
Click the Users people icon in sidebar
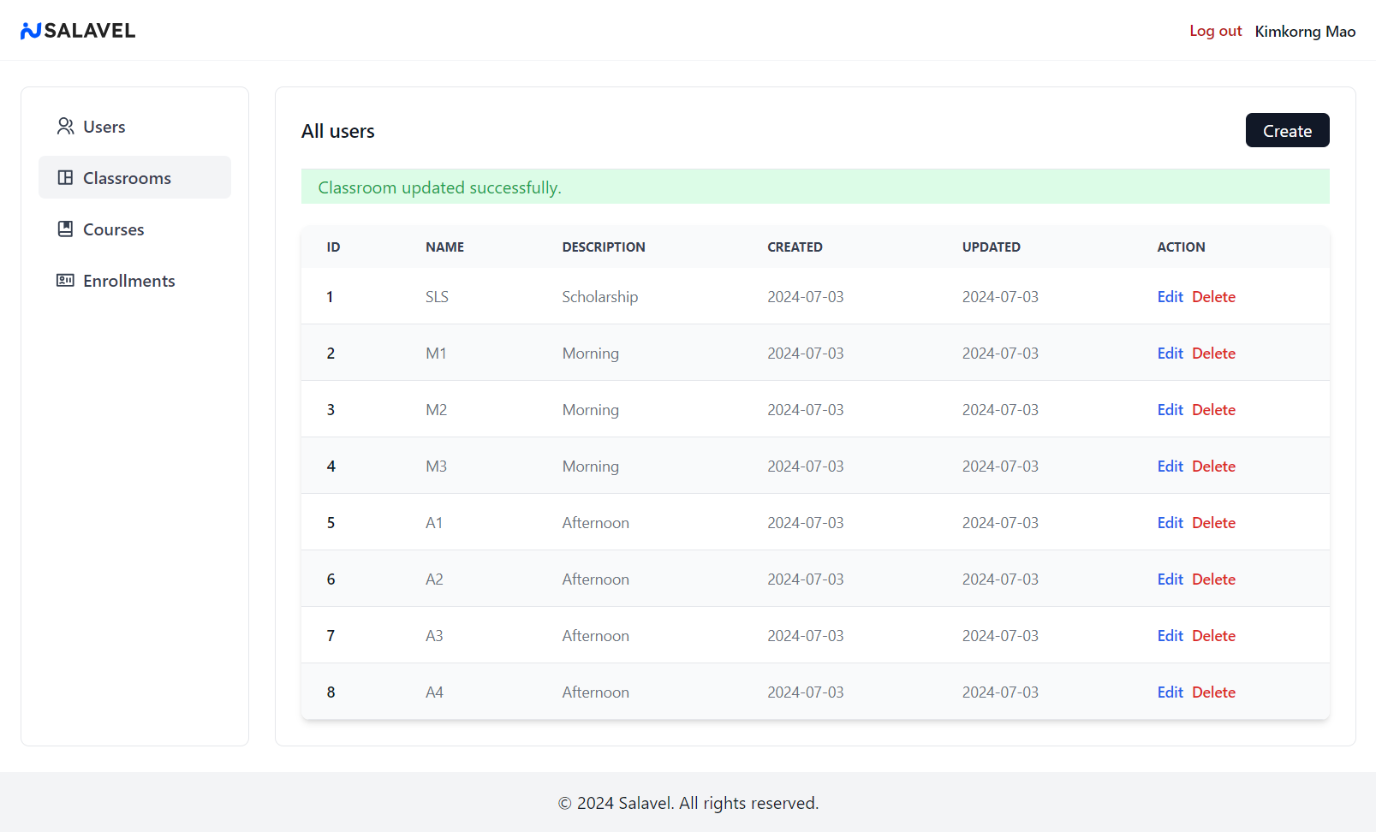point(65,127)
